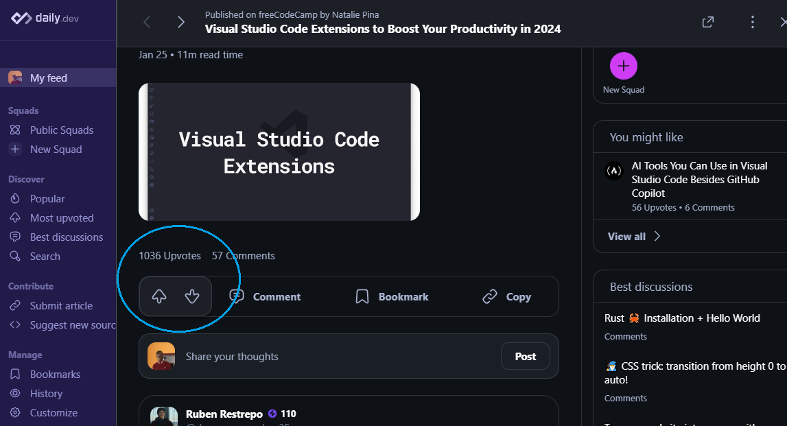Click the 56 Upvotes • 6 Comments text
Image resolution: width=787 pixels, height=426 pixels.
pos(683,208)
